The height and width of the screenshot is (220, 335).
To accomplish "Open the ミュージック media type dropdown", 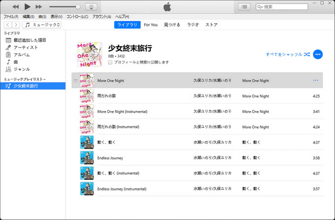I will coord(42,24).
